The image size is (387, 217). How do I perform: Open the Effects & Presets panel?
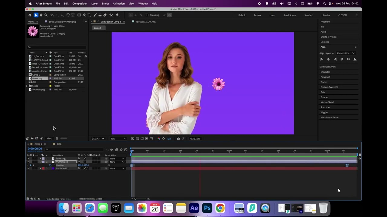328,37
